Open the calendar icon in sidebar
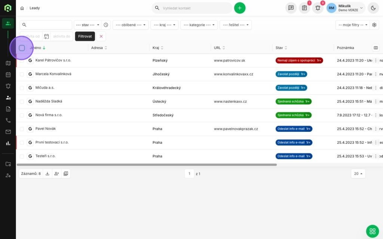This screenshot has height=239, width=383. coord(8,75)
